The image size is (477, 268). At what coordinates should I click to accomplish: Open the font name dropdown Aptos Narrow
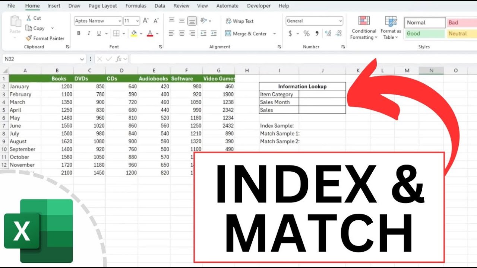coord(120,21)
